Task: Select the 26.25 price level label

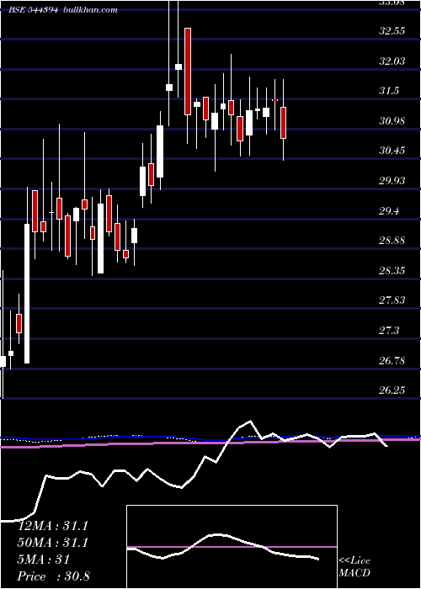Action: pos(392,390)
